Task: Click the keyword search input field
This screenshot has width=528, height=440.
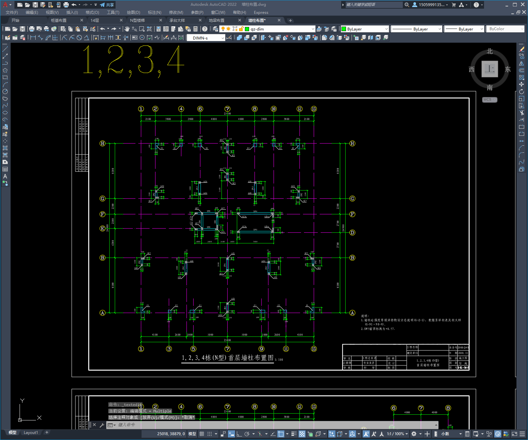Action: pos(374,5)
